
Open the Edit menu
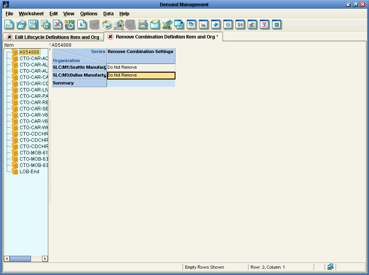click(53, 14)
